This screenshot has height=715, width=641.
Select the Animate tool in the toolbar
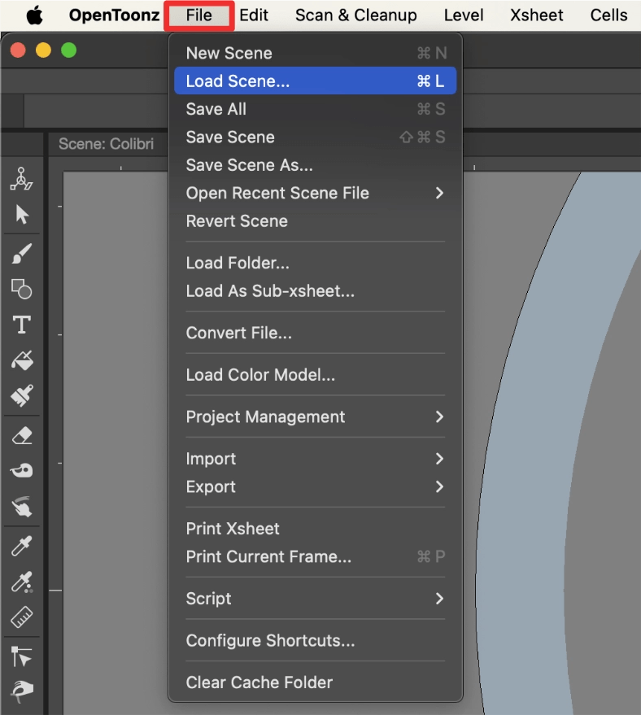(x=21, y=179)
